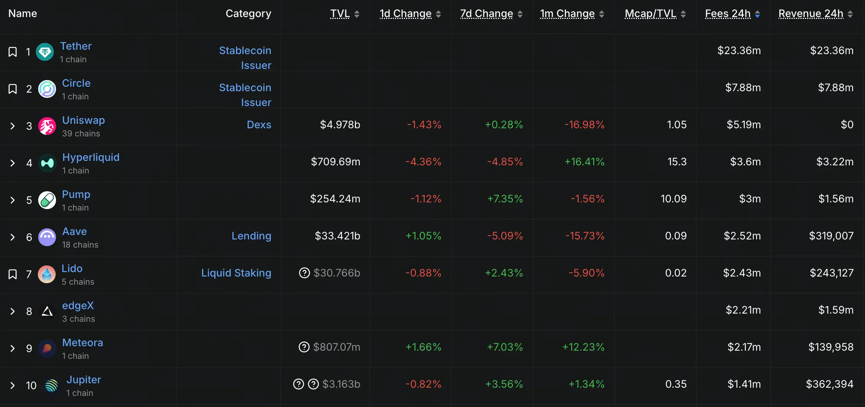Click the Hyperliquid logo icon
Image resolution: width=865 pixels, height=407 pixels.
click(x=47, y=163)
